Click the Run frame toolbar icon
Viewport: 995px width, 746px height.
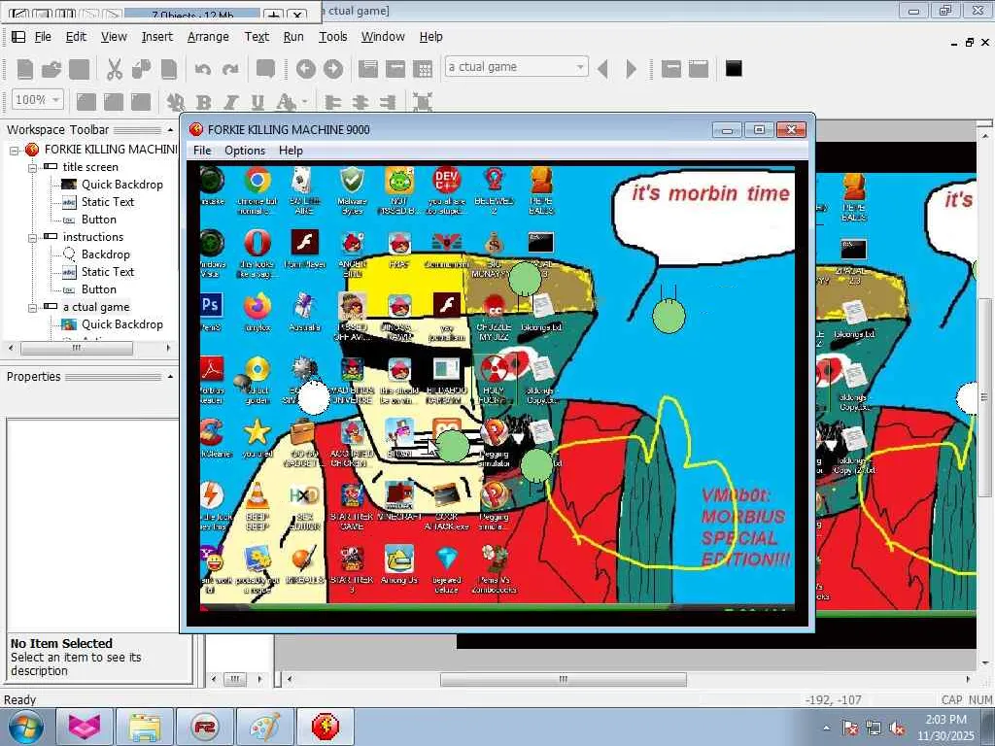click(x=670, y=69)
